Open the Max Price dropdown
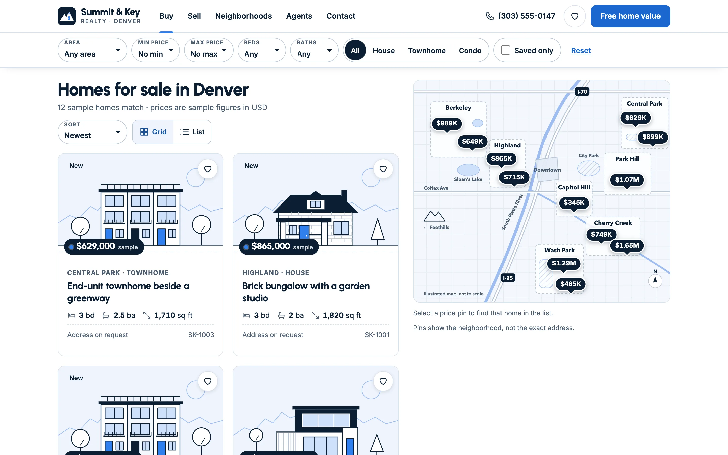 (x=209, y=50)
